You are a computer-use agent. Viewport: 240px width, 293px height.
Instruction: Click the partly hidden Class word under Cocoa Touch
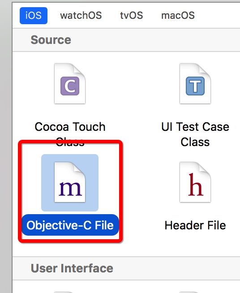click(70, 142)
